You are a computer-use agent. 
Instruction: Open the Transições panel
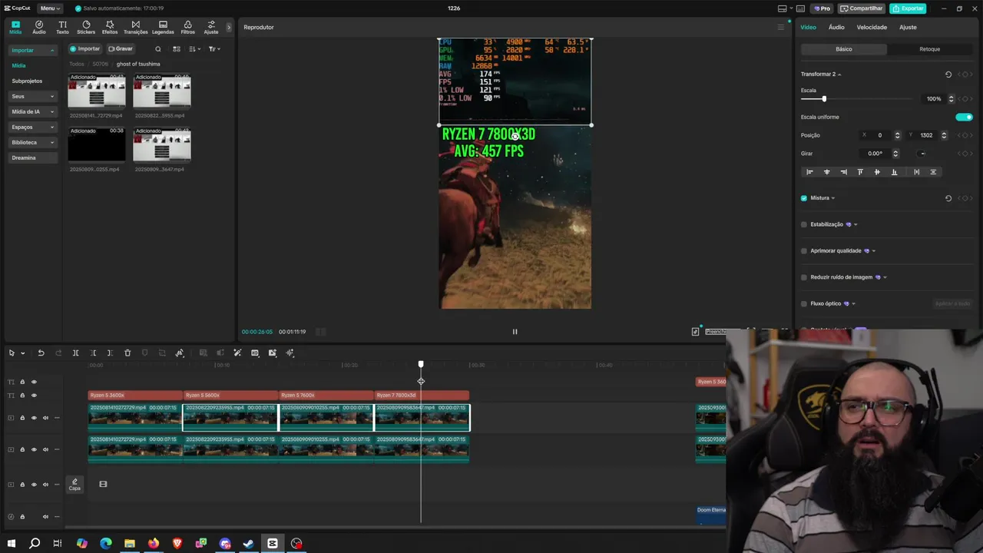point(136,28)
